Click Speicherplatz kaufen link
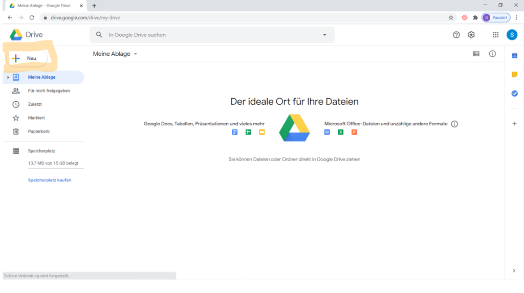 (50, 180)
